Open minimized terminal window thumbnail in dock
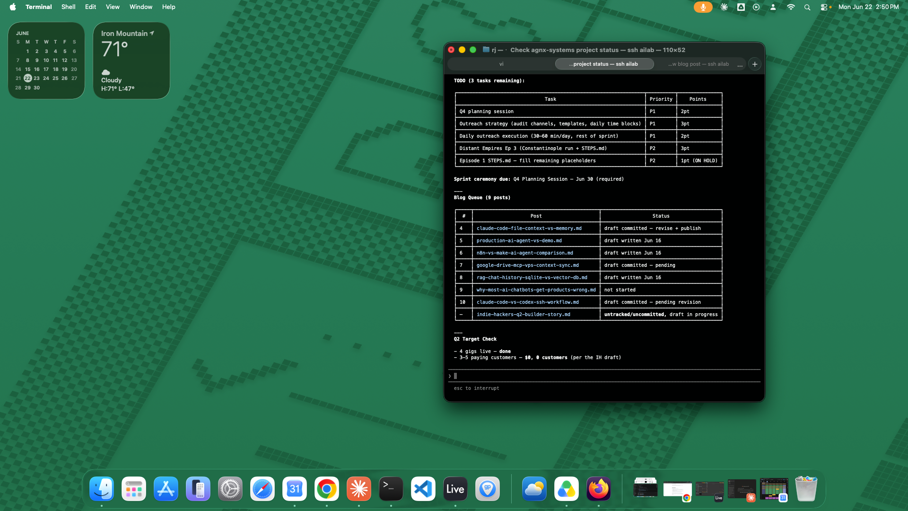The image size is (908, 511). click(x=646, y=489)
